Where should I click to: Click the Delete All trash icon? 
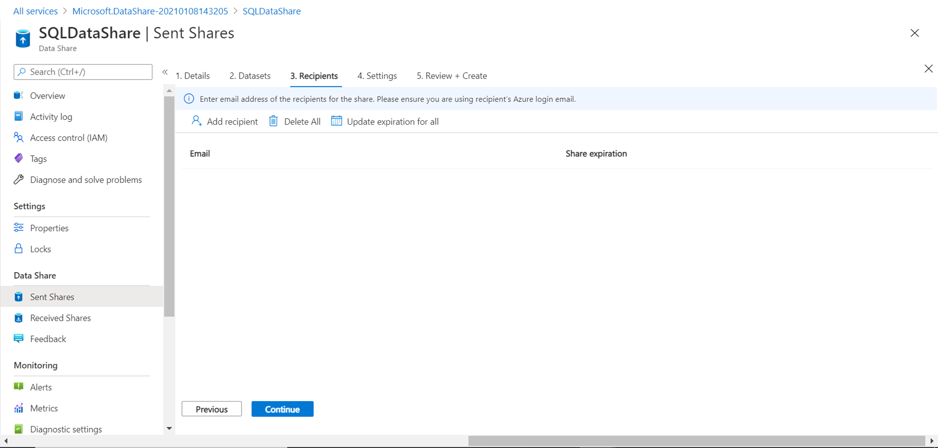click(x=273, y=121)
